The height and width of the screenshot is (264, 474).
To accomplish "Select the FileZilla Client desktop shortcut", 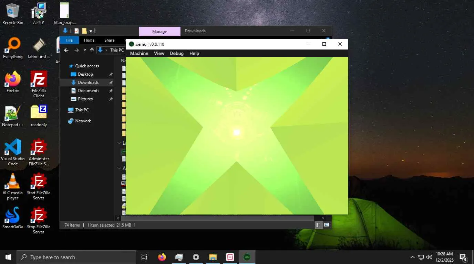I will tap(39, 84).
